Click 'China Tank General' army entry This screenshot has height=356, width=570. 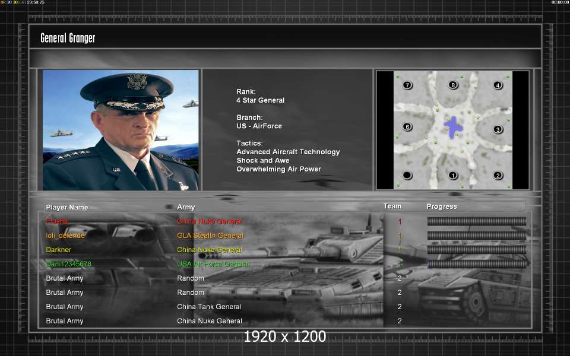[x=209, y=307]
